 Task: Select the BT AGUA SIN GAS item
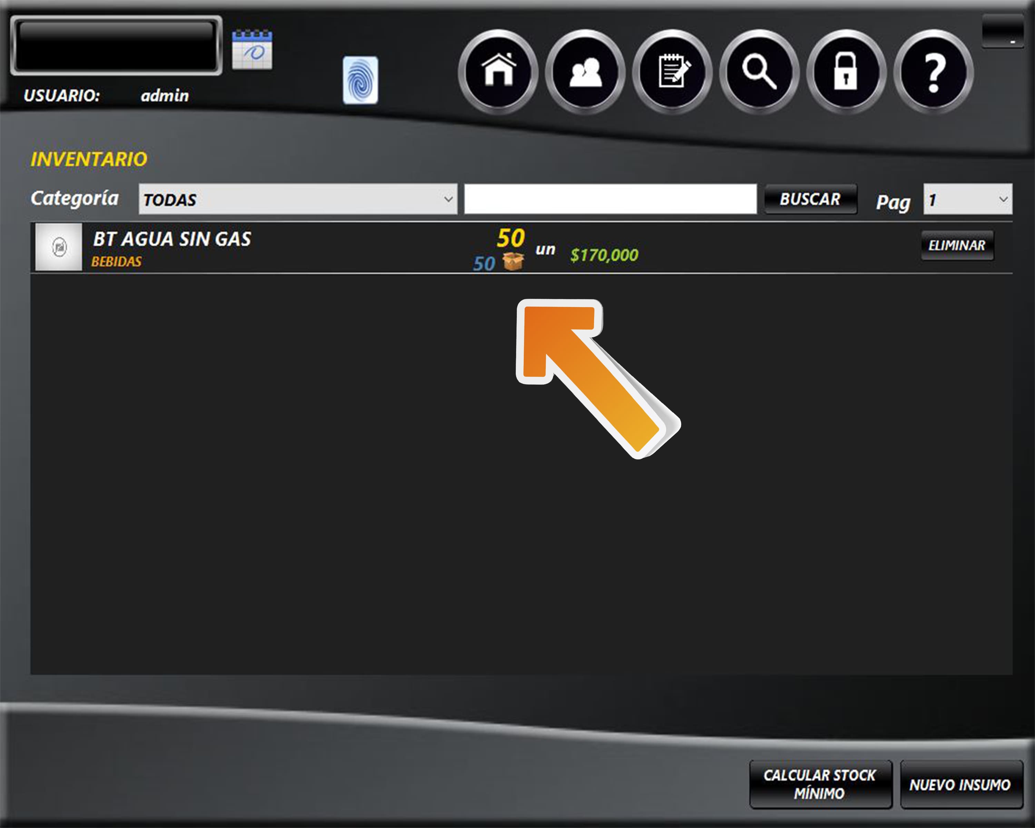(172, 239)
